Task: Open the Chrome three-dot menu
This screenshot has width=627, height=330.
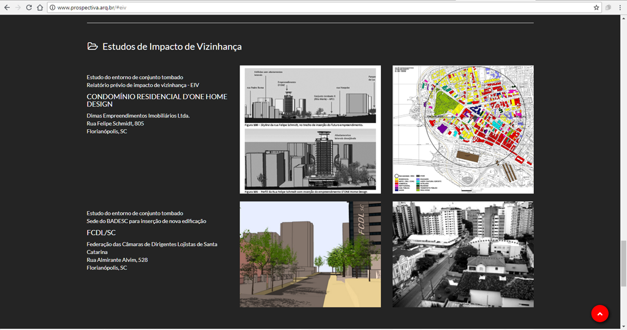Action: [x=620, y=7]
